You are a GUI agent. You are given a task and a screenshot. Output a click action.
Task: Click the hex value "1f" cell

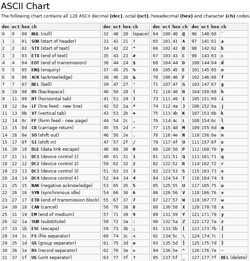(x=26, y=258)
